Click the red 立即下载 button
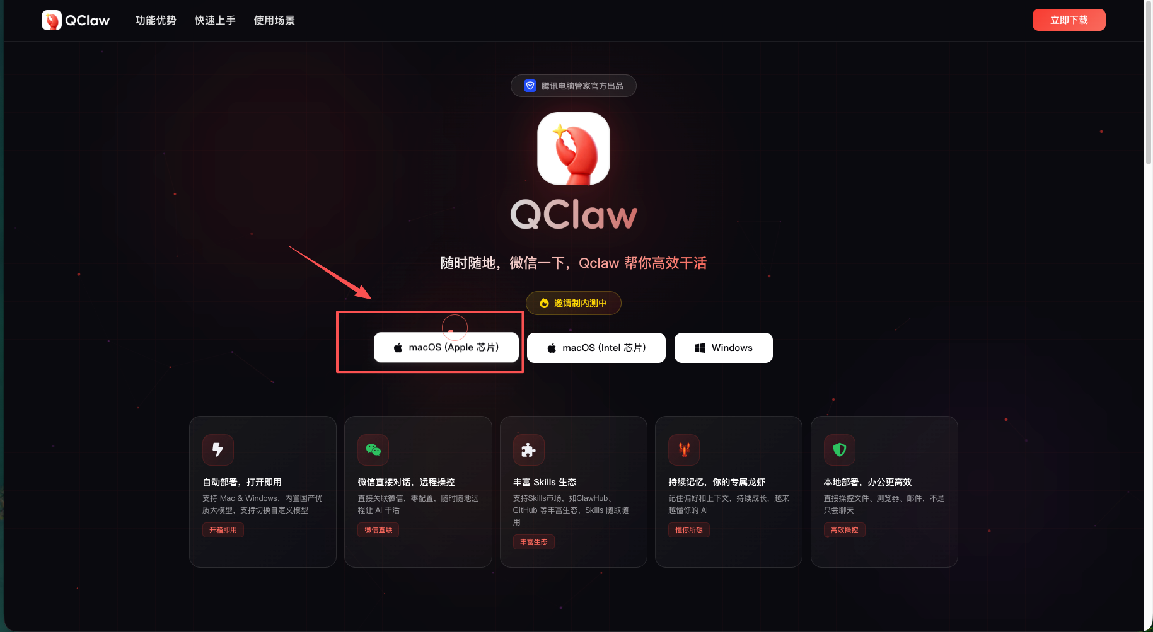The height and width of the screenshot is (632, 1153). tap(1069, 20)
